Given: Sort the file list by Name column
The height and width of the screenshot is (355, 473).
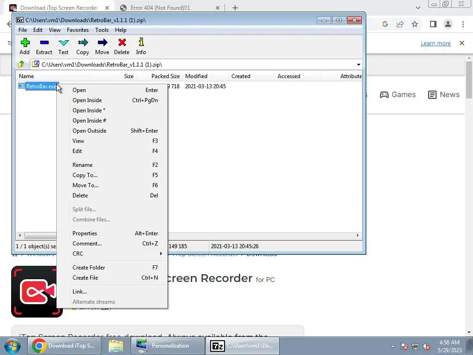Looking at the screenshot, I should (x=53, y=76).
